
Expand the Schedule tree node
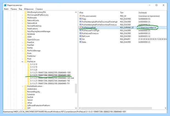(22, 94)
